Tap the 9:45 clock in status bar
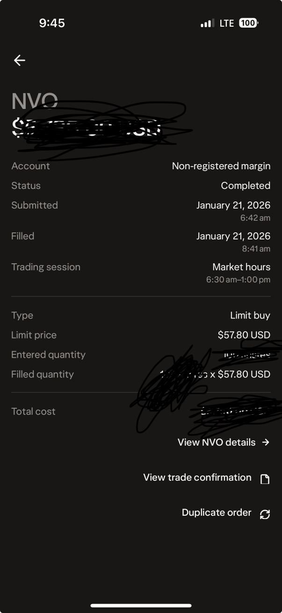 tap(52, 23)
